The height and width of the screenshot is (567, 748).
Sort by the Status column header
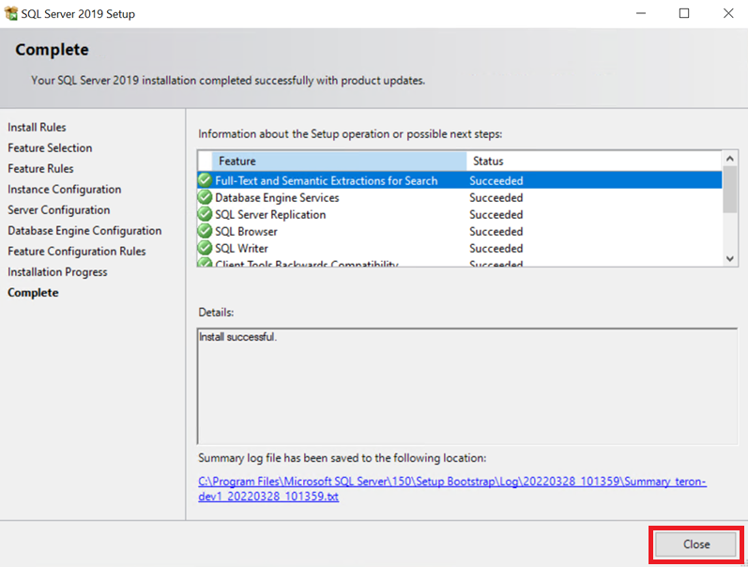click(591, 161)
